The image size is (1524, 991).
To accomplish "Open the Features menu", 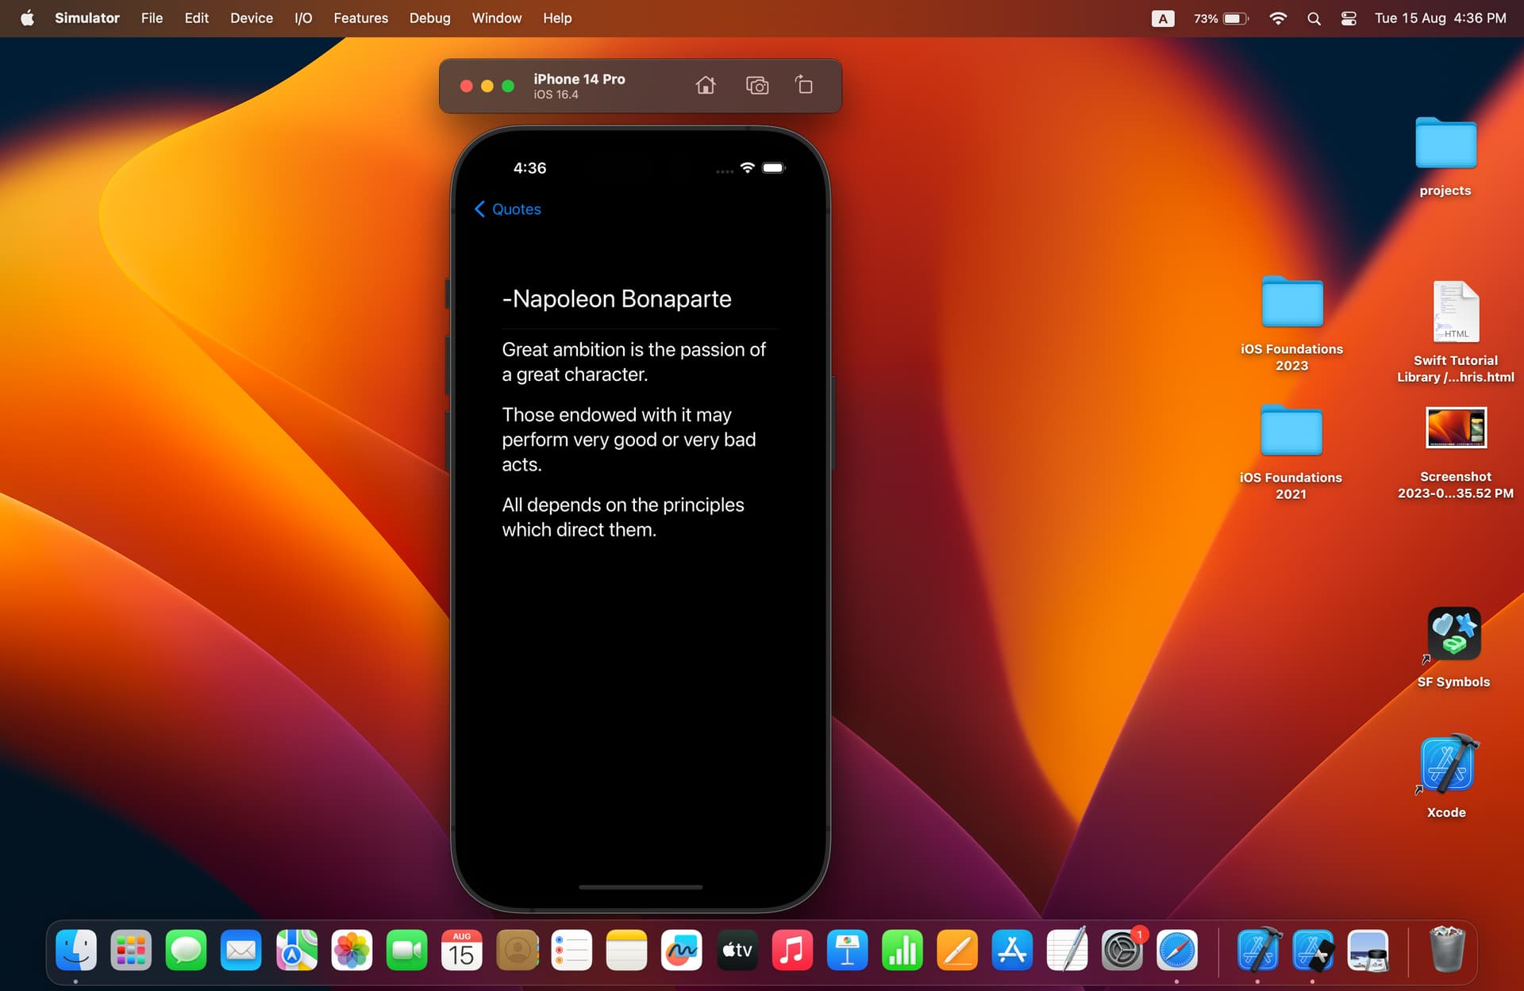I will (360, 17).
